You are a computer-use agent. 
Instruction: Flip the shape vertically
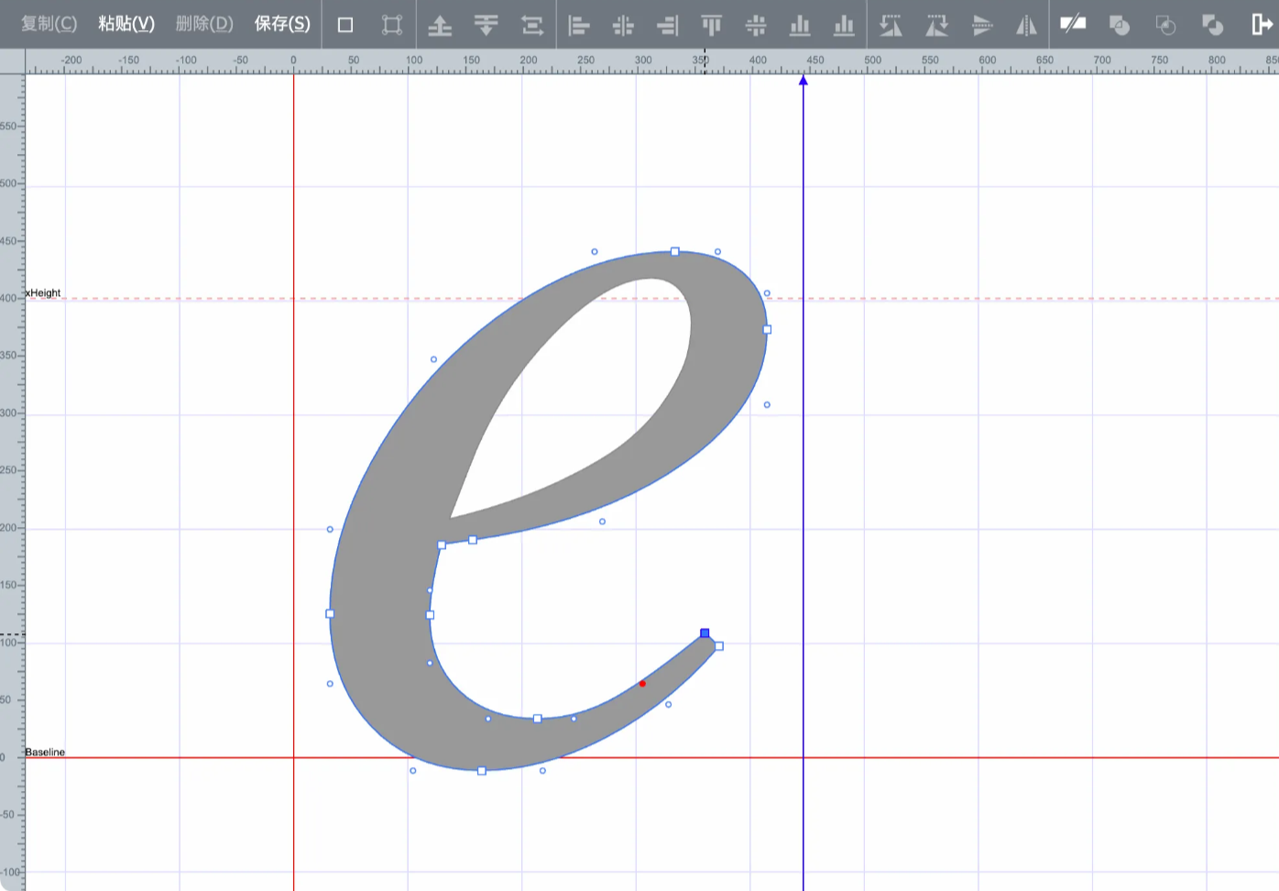coord(982,25)
